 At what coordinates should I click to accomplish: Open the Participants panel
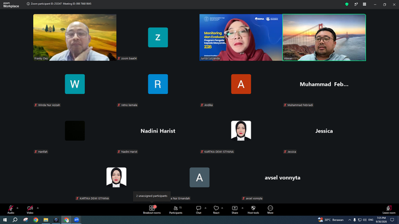click(176, 209)
